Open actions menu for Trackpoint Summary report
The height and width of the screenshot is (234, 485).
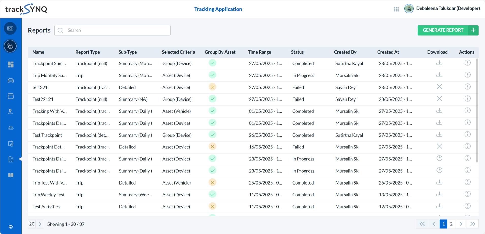click(467, 63)
